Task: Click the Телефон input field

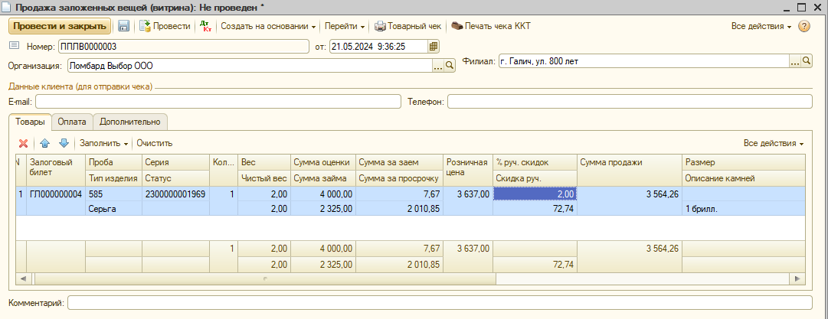Action: (x=630, y=101)
